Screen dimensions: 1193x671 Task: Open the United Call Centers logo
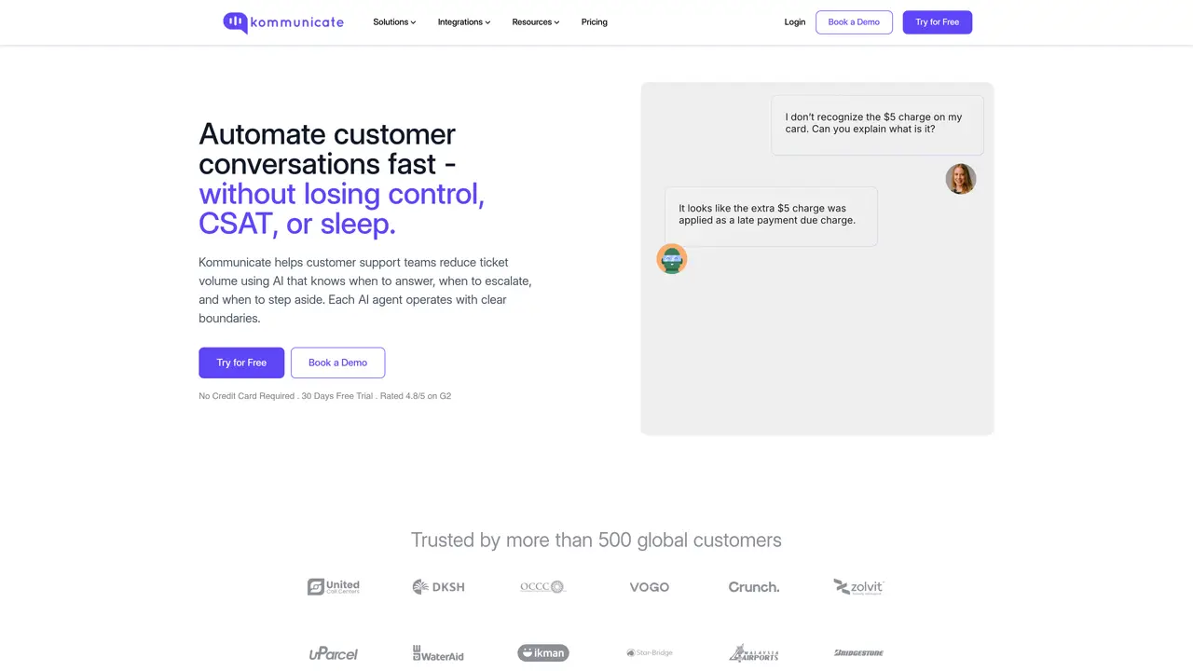click(x=334, y=586)
